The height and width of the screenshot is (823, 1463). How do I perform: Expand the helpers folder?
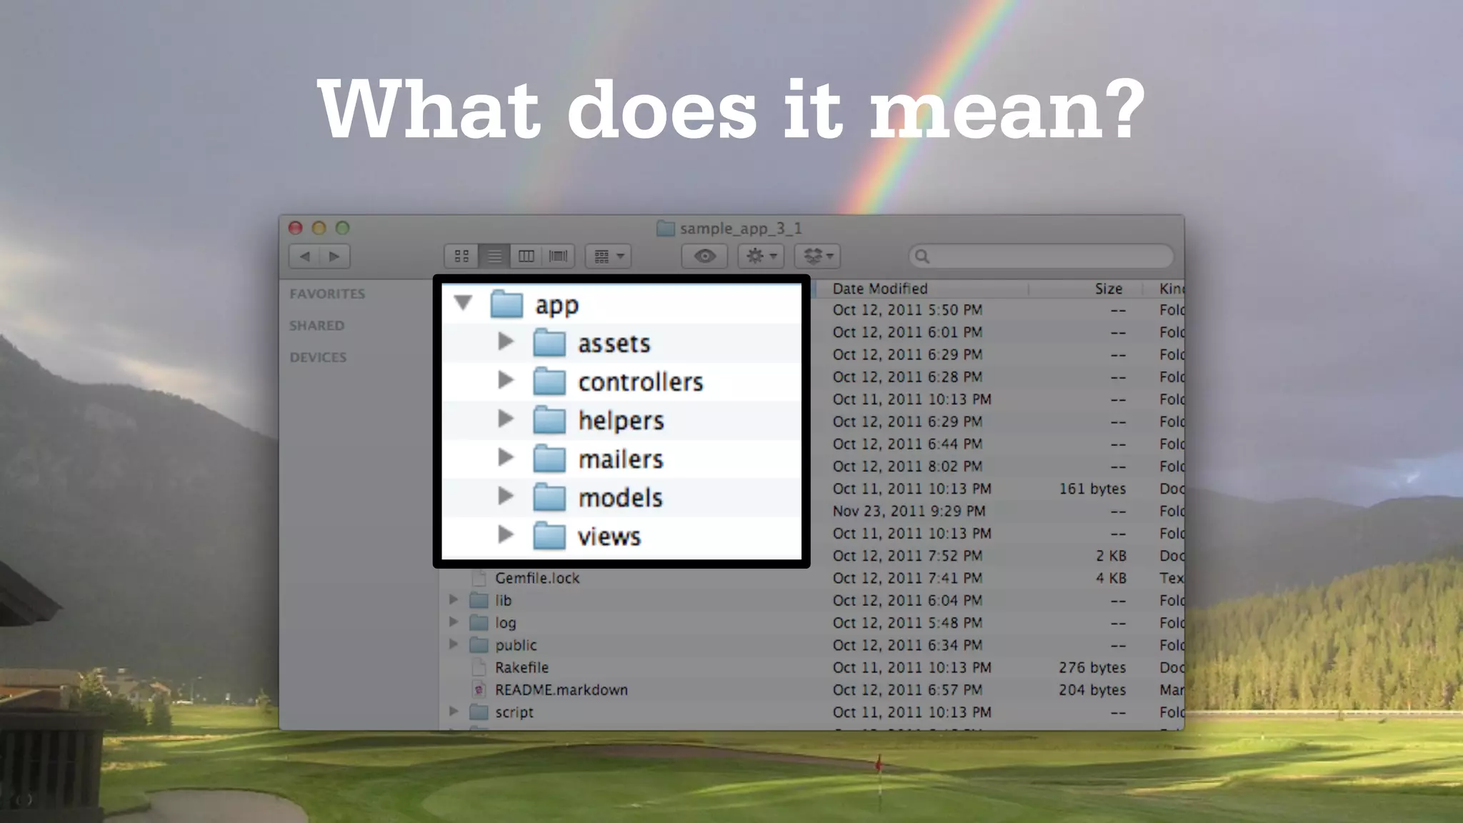[506, 419]
